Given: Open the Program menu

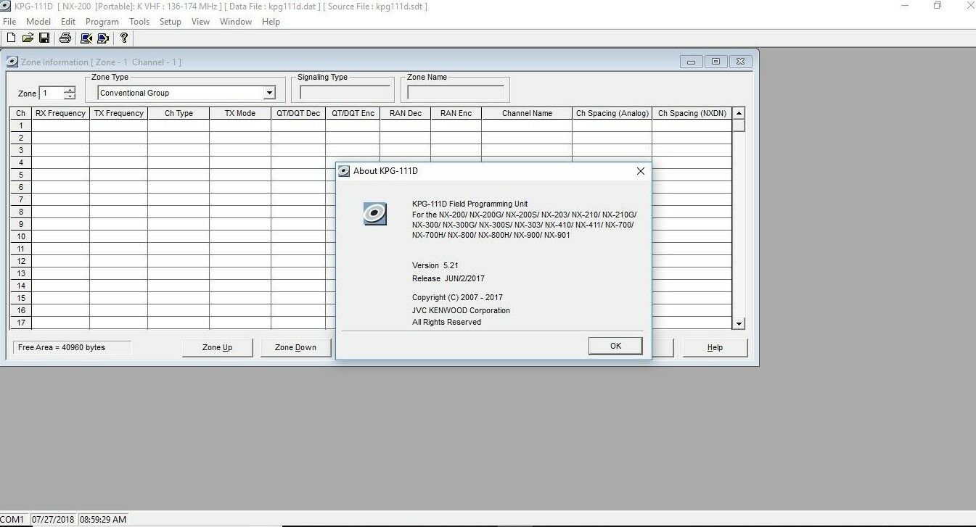Looking at the screenshot, I should (102, 22).
